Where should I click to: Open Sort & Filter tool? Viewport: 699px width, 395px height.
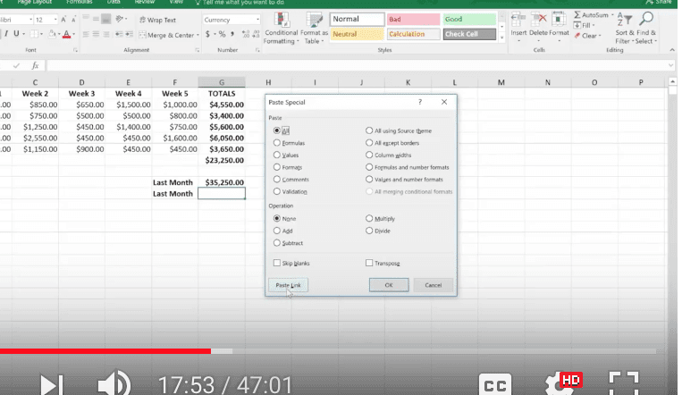(623, 21)
